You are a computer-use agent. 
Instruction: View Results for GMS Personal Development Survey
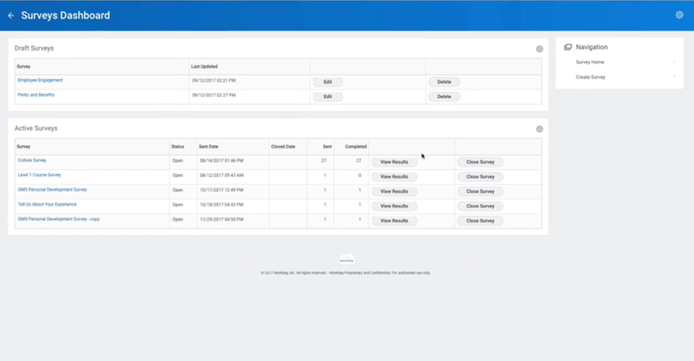394,192
